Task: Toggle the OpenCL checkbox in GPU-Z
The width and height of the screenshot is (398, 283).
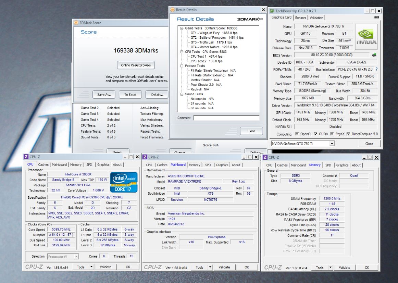Action: pyautogui.click(x=297, y=134)
